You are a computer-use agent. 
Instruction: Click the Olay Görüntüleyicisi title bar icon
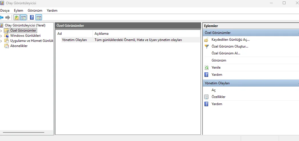point(2,3)
